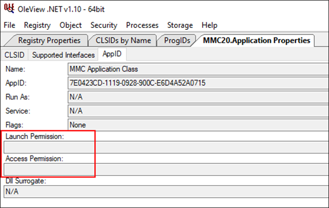The image size is (329, 208).
Task: Open the Security menu
Action: [x=104, y=25]
